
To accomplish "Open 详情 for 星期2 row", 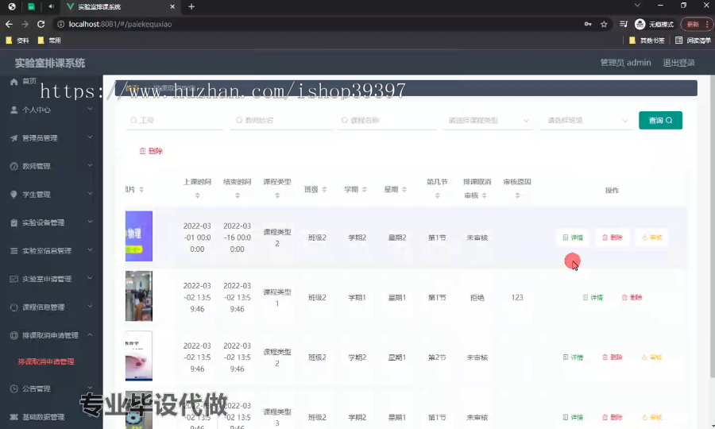I will 573,238.
